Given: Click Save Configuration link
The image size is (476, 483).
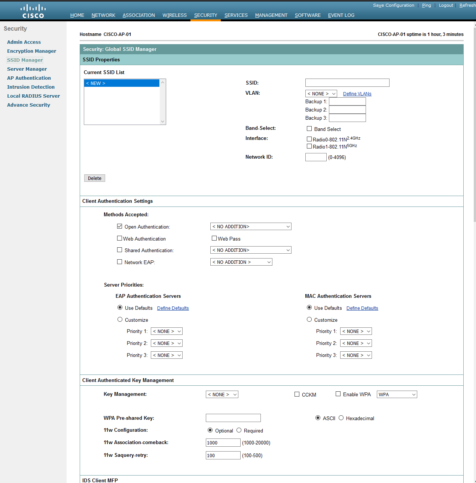Looking at the screenshot, I should coord(393,5).
